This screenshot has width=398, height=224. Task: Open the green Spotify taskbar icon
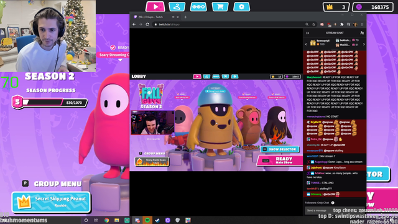(147, 220)
